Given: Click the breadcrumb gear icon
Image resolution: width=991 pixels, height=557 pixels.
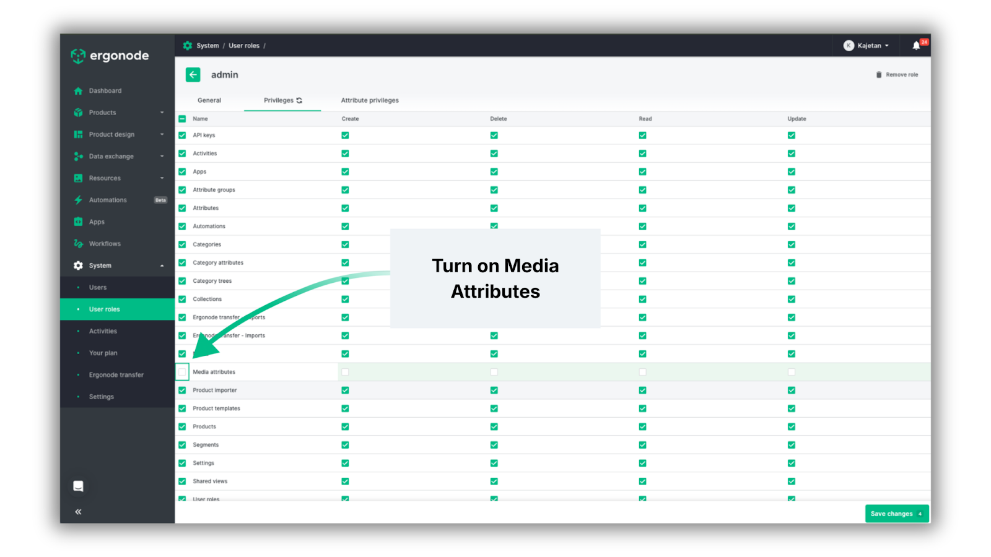Looking at the screenshot, I should click(x=188, y=46).
